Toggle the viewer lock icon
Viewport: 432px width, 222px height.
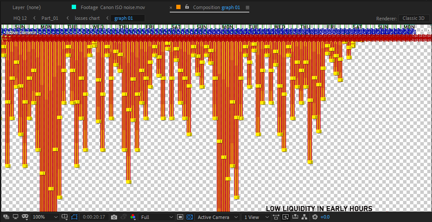click(x=187, y=7)
